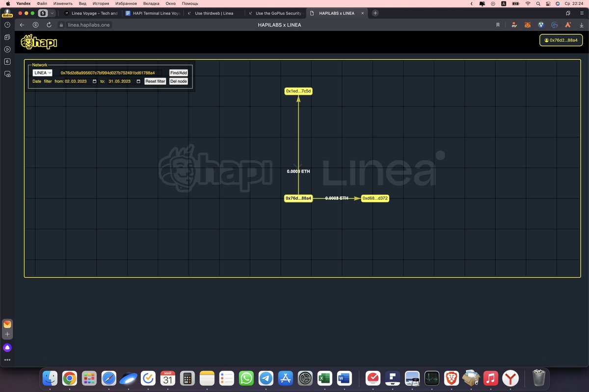Open sidebar three-dots more menu
The image size is (589, 392).
tap(7, 360)
